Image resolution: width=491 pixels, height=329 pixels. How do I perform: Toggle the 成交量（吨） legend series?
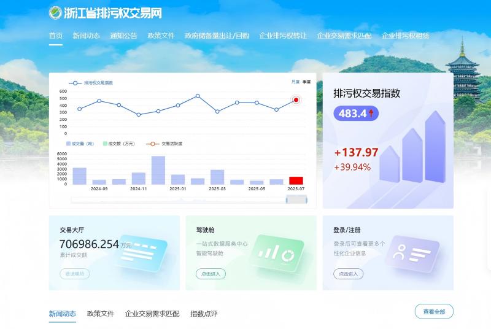click(79, 144)
